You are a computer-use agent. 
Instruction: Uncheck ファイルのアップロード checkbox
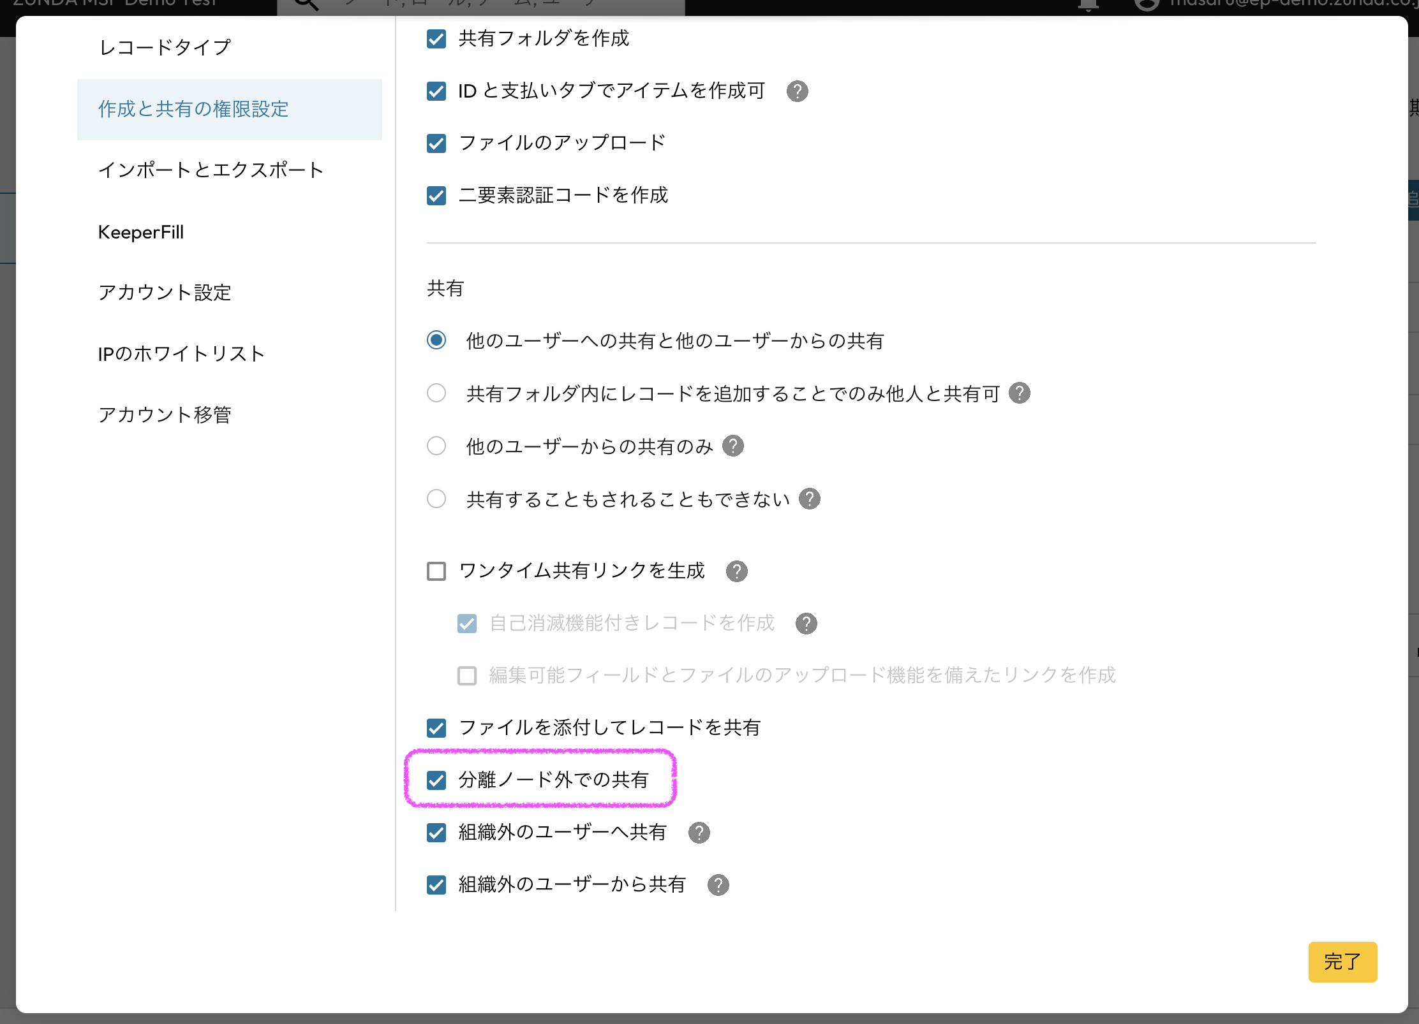coord(436,143)
